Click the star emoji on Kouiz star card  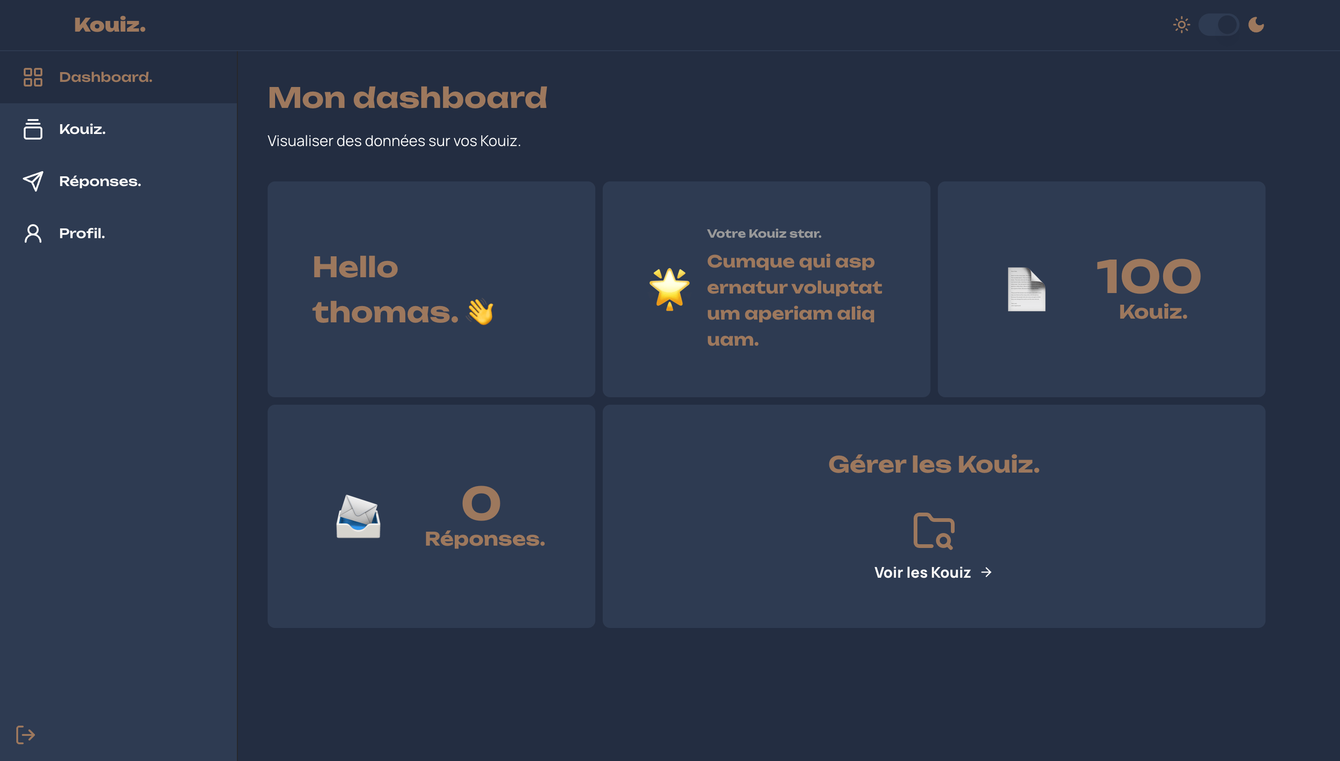670,288
